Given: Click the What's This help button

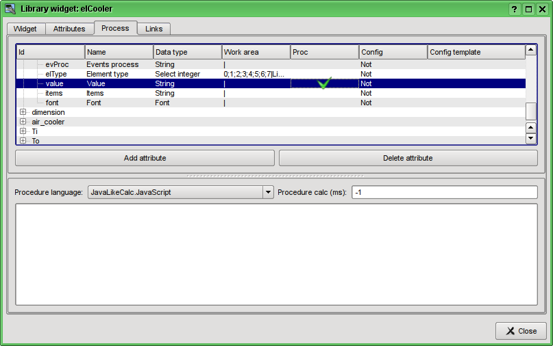Looking at the screenshot, I should (515, 9).
